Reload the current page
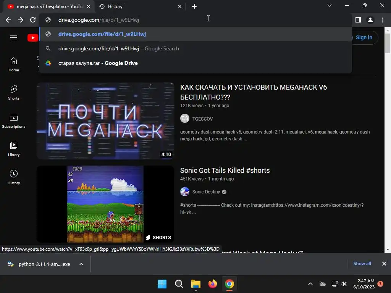The image size is (391, 293). click(33, 20)
